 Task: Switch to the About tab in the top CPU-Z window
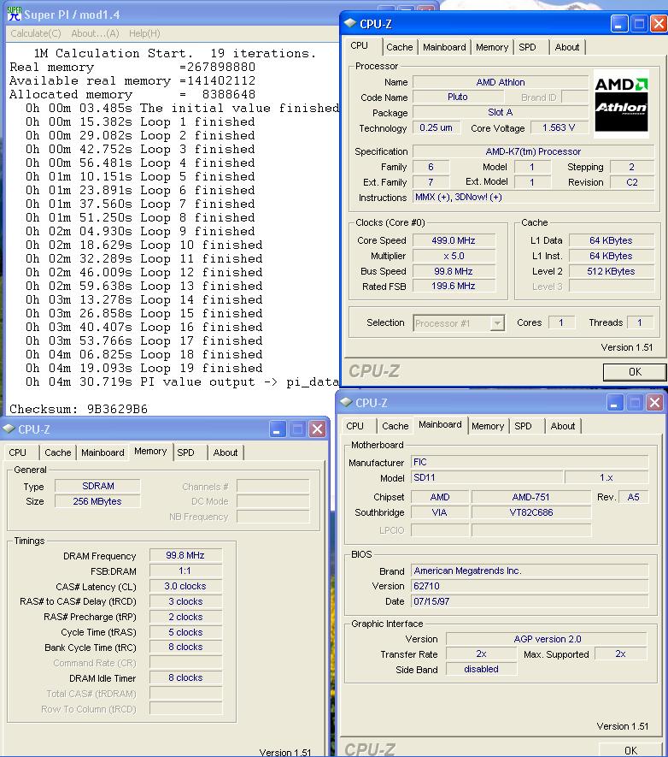click(567, 47)
